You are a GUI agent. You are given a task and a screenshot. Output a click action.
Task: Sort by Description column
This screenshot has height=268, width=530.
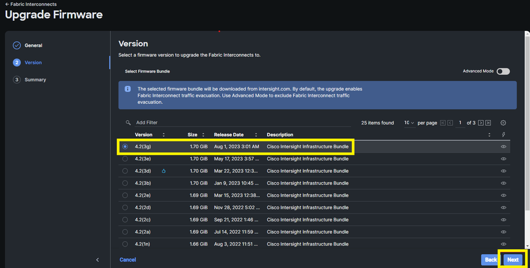tap(489, 135)
